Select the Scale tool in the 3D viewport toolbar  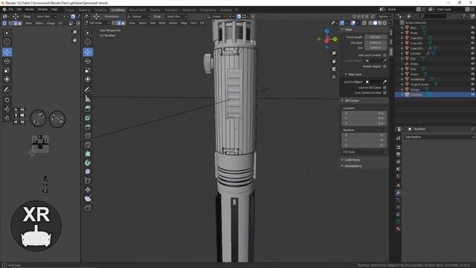point(88,70)
